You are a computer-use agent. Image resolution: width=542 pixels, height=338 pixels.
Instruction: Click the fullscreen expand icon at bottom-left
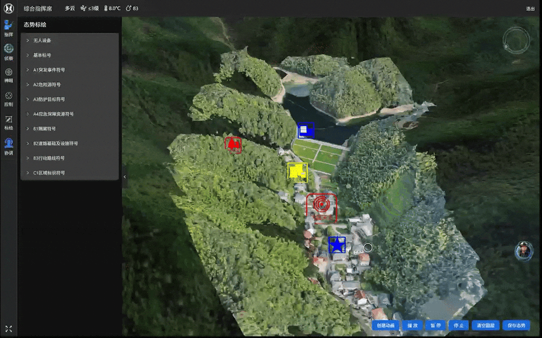[x=8, y=329]
